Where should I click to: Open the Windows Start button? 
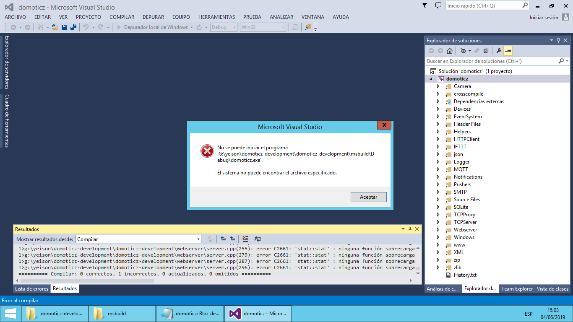pos(10,313)
